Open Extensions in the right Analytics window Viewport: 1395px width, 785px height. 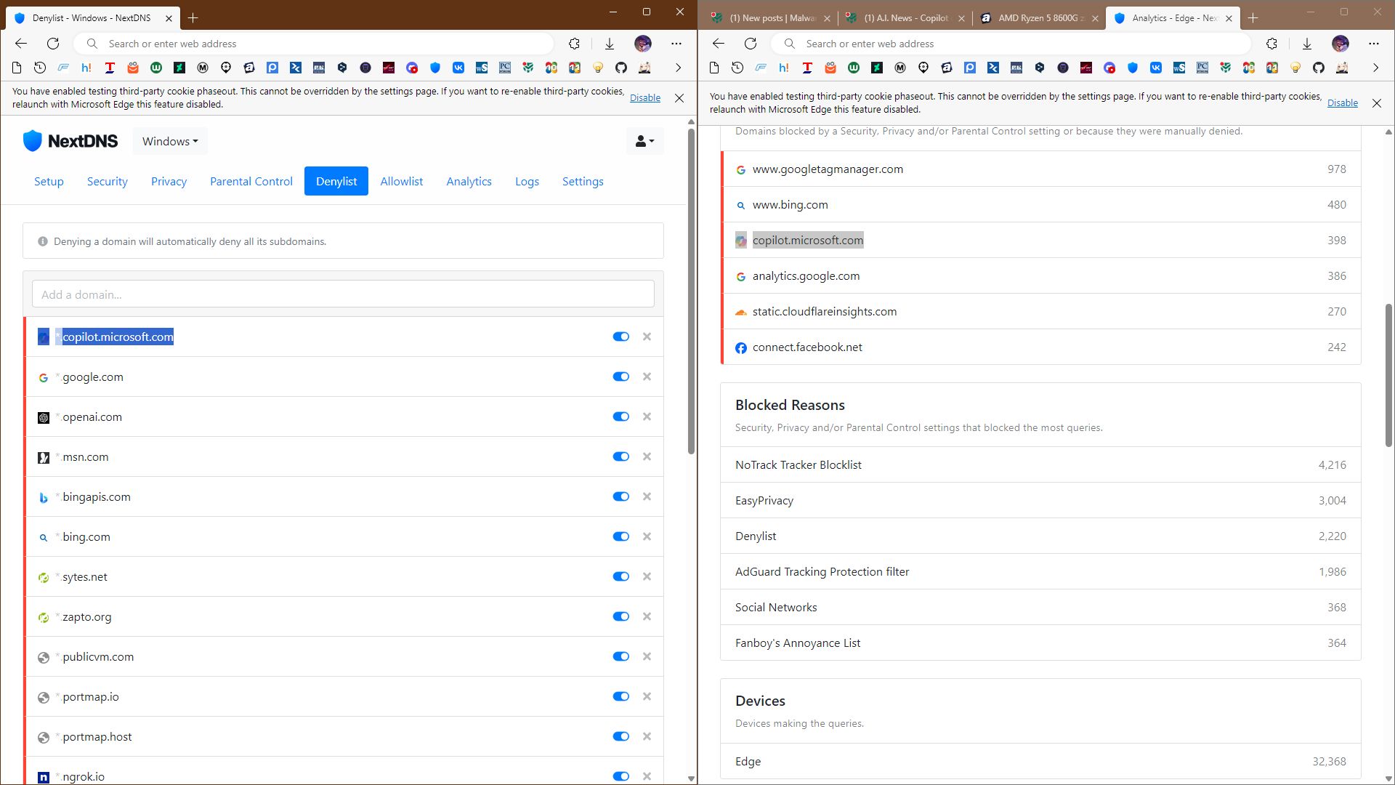(1271, 44)
